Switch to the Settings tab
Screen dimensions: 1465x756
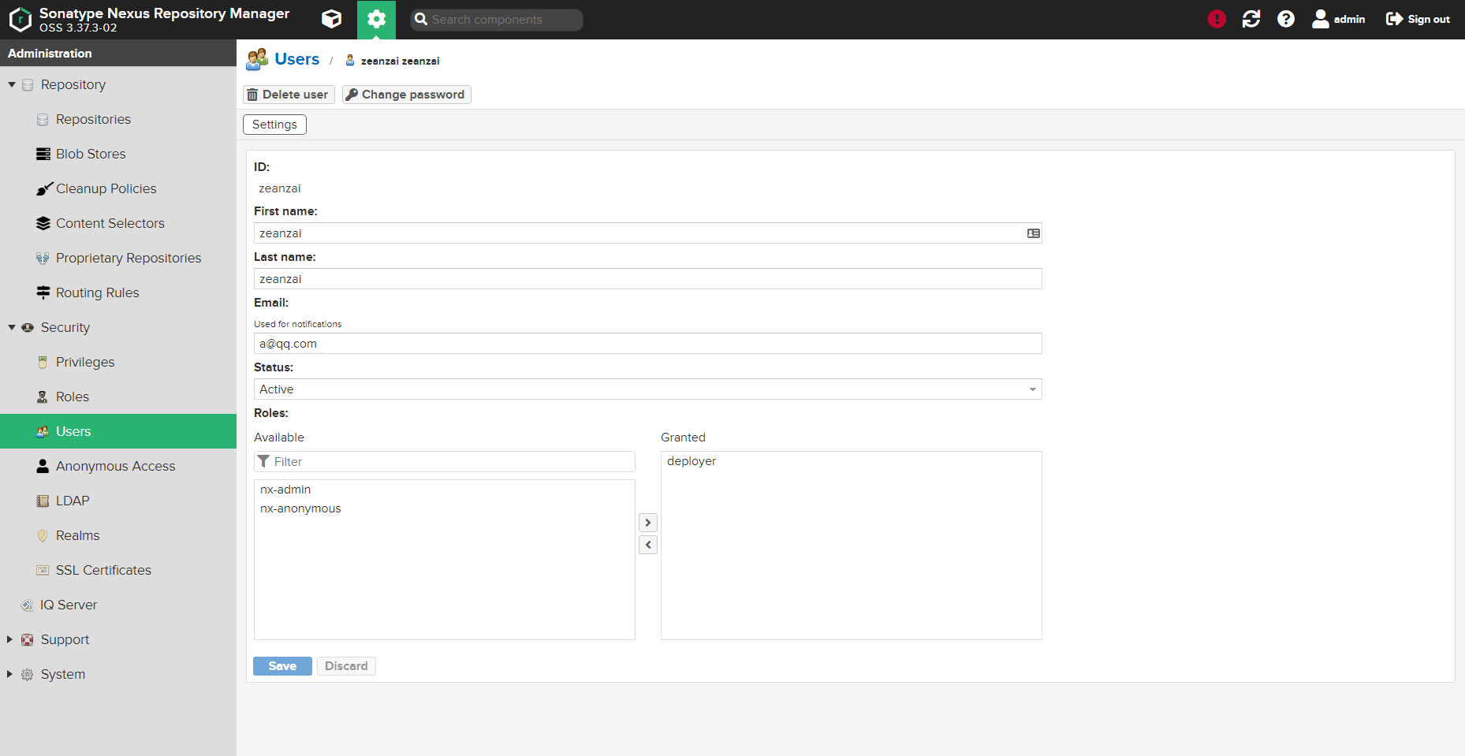(274, 125)
